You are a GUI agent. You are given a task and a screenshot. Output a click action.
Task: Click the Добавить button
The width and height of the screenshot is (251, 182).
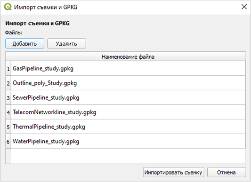pos(24,43)
